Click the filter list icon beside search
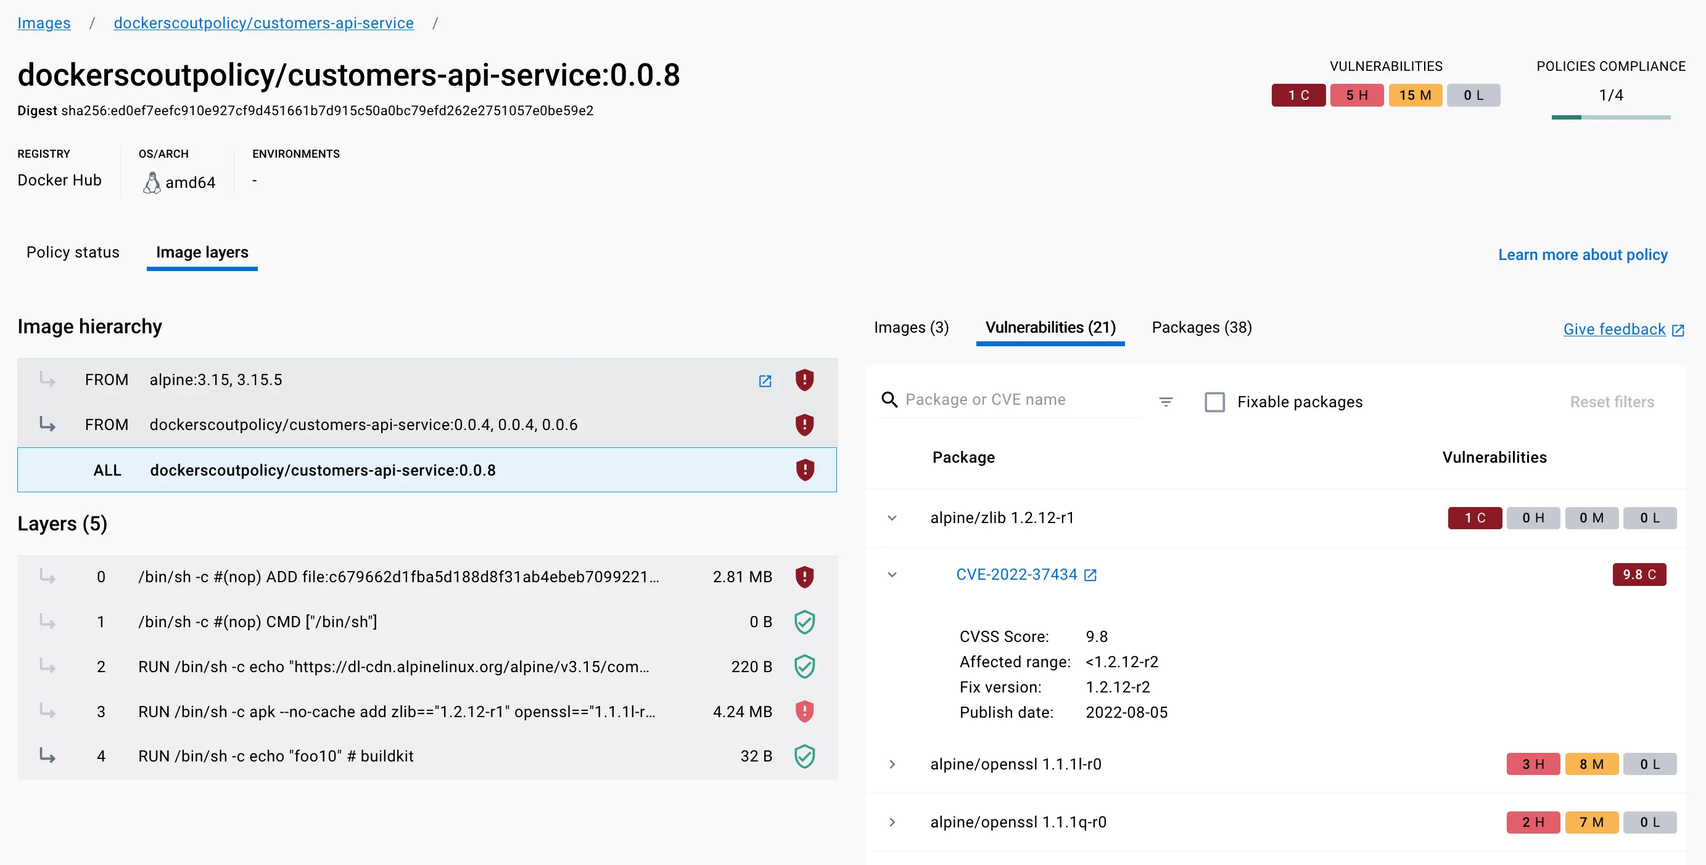The width and height of the screenshot is (1706, 865). [1166, 402]
